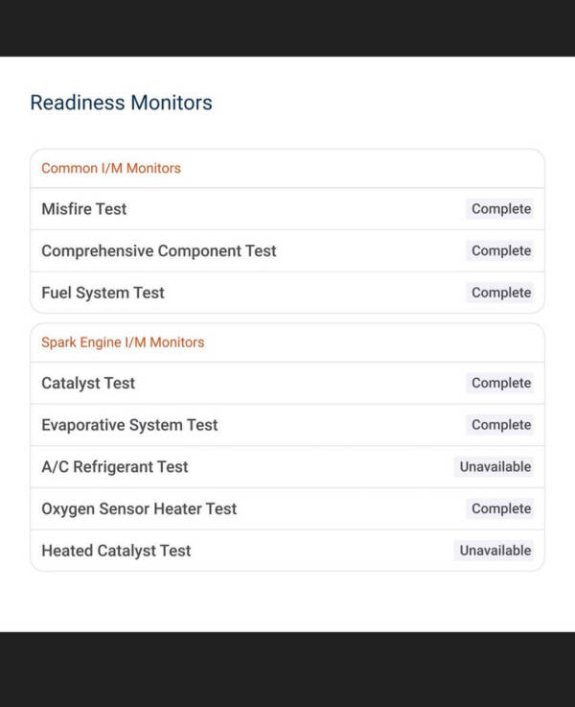The width and height of the screenshot is (575, 707).
Task: Click the Misfire Test Complete status badge
Action: (500, 209)
